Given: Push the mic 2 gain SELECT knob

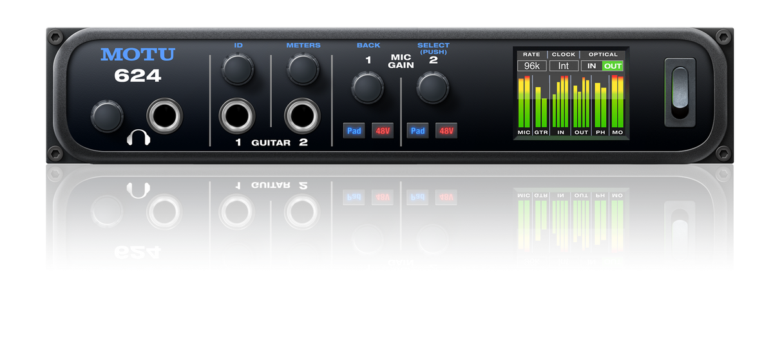Looking at the screenshot, I should [x=432, y=87].
